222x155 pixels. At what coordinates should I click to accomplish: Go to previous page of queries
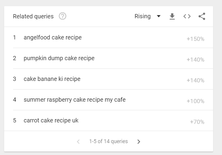[78, 142]
